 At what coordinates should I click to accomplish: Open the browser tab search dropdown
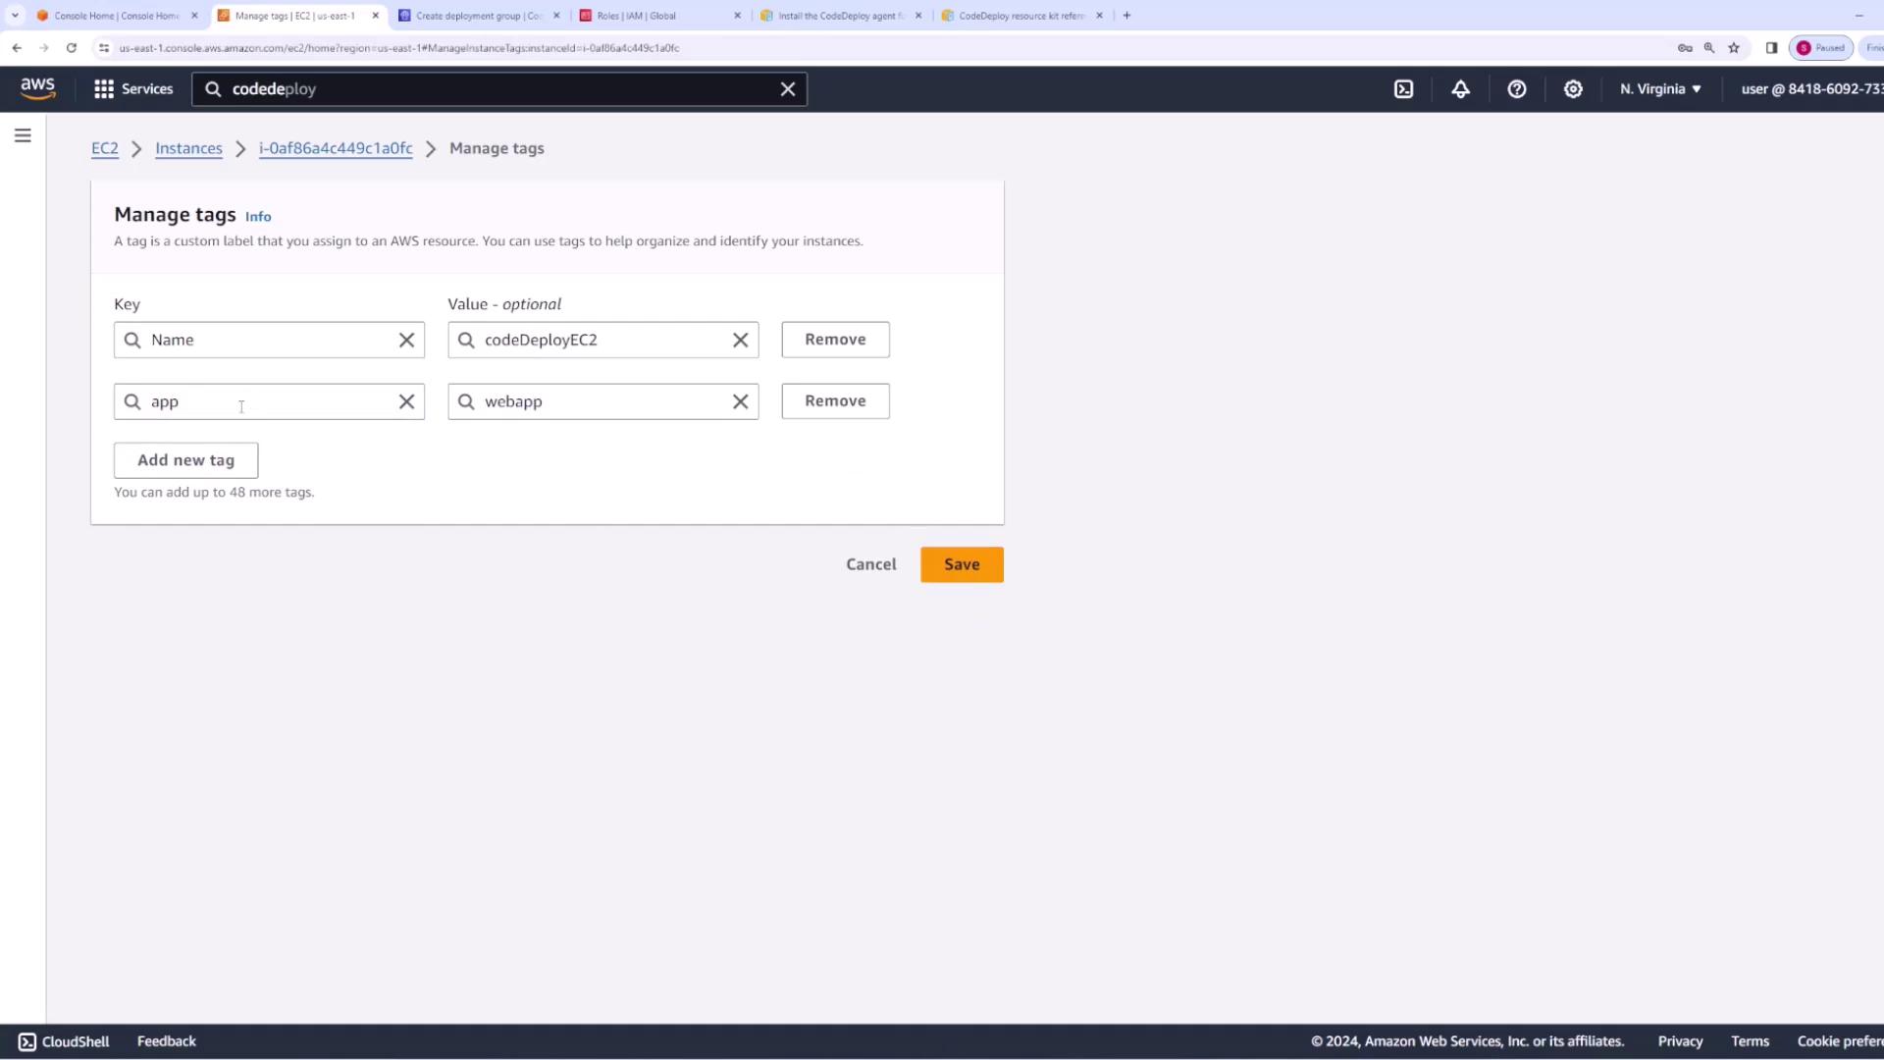click(x=15, y=16)
